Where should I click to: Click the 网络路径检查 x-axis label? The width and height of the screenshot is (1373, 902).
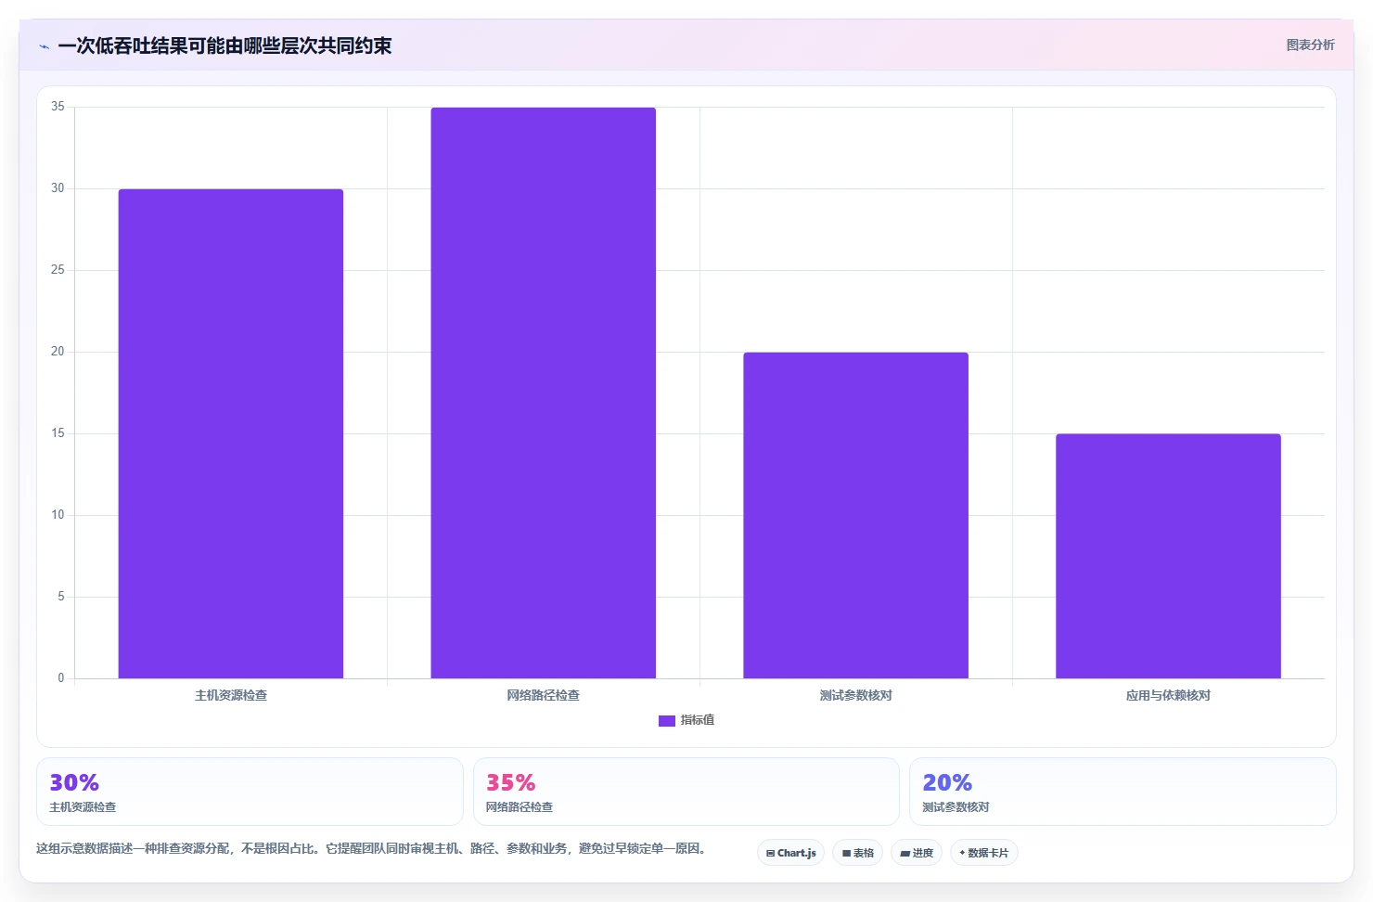click(544, 695)
